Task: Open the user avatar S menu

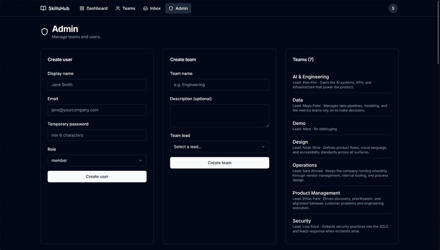Action: pos(393,8)
